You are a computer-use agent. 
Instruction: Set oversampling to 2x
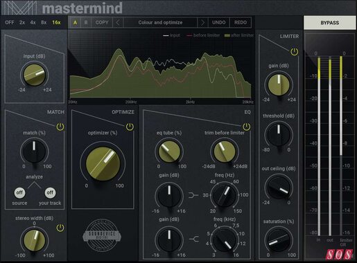point(22,23)
